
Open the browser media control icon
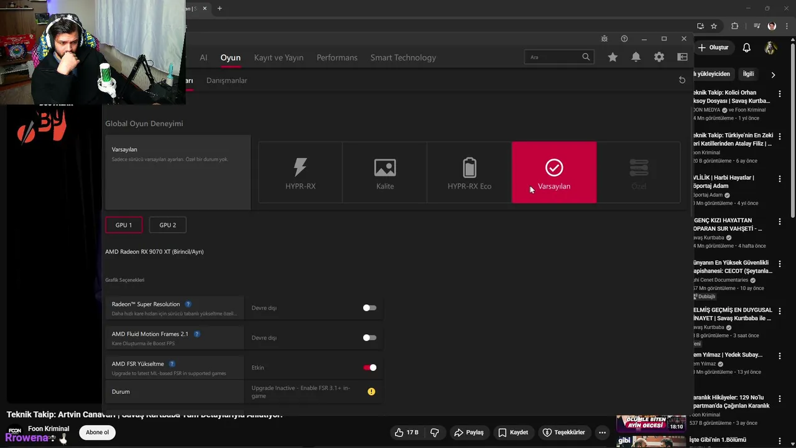click(757, 26)
